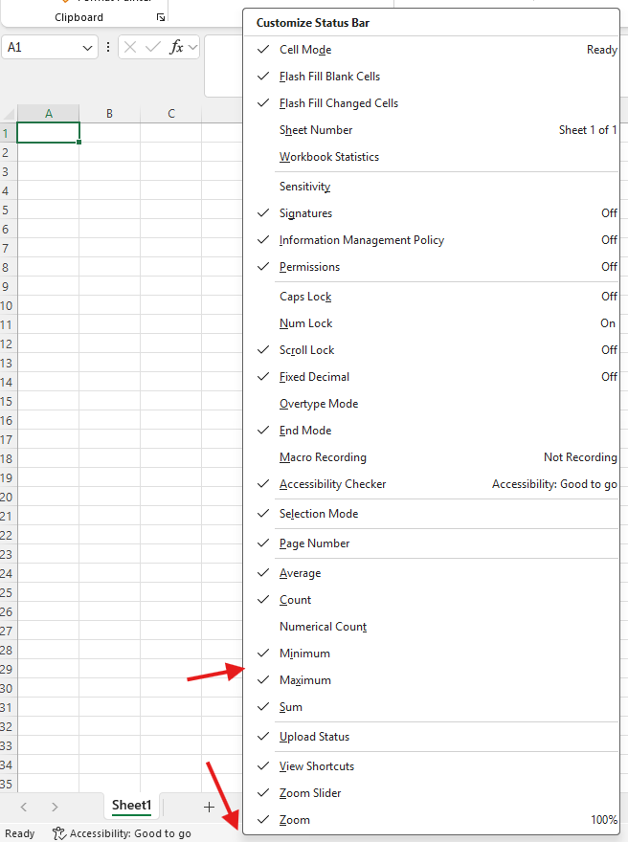
Task: Enable Sheet Number in status bar
Action: [x=431, y=130]
